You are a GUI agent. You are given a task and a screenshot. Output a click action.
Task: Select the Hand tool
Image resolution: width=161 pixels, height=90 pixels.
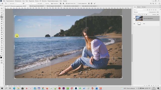2,49
